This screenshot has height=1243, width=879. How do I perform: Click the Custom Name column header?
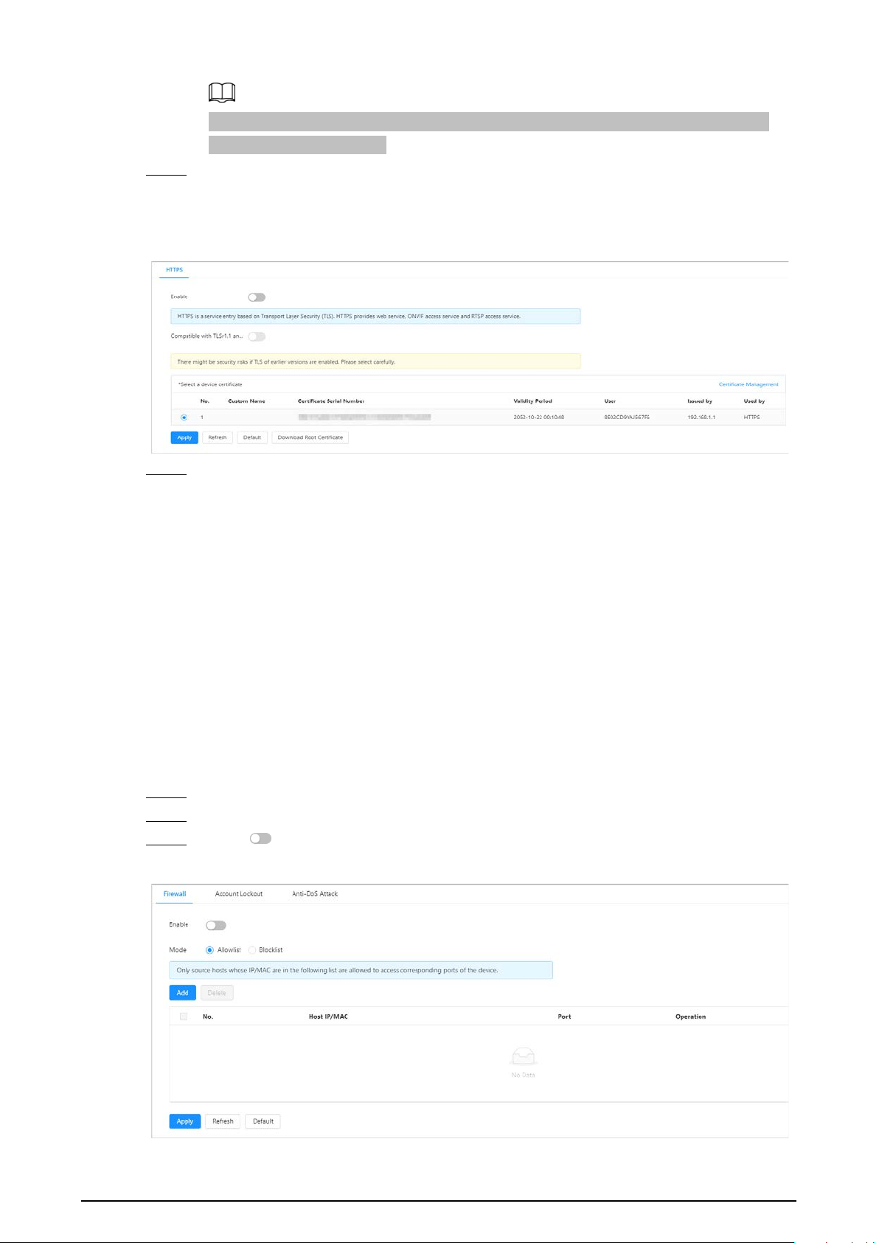[246, 401]
